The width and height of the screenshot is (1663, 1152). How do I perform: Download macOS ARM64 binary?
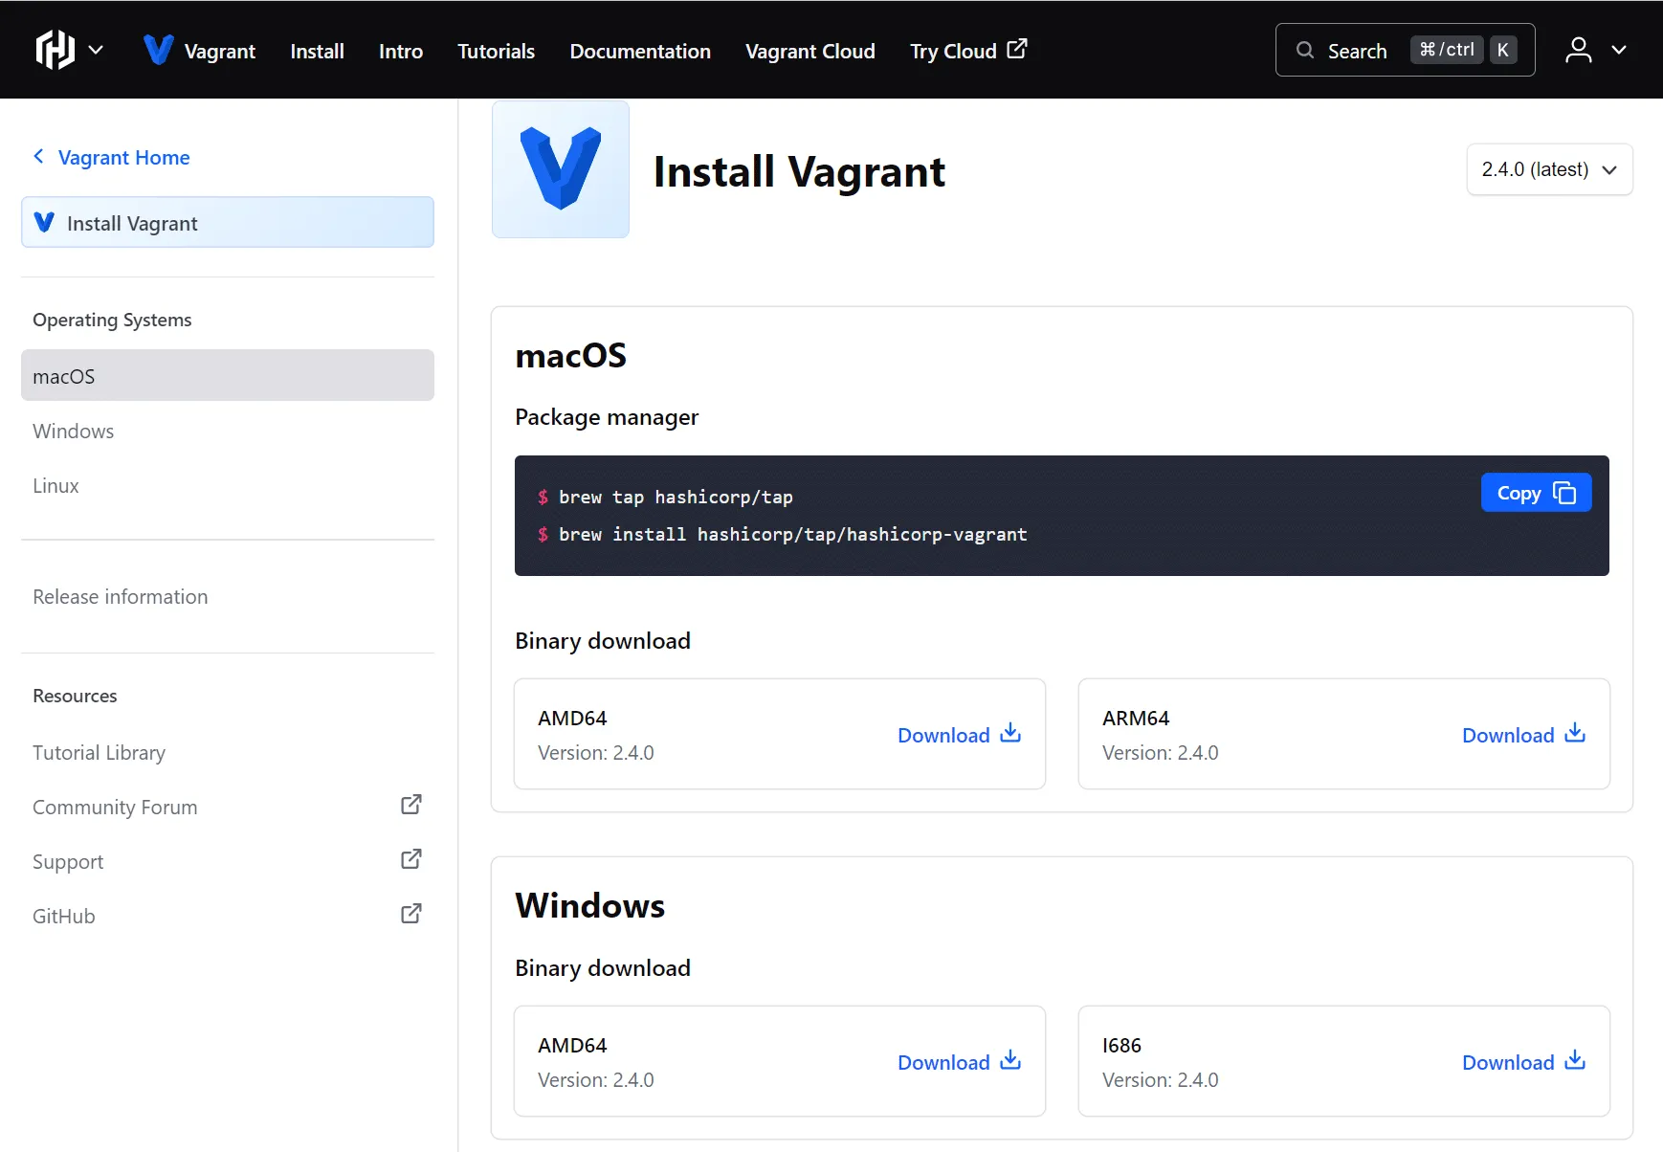click(1523, 735)
